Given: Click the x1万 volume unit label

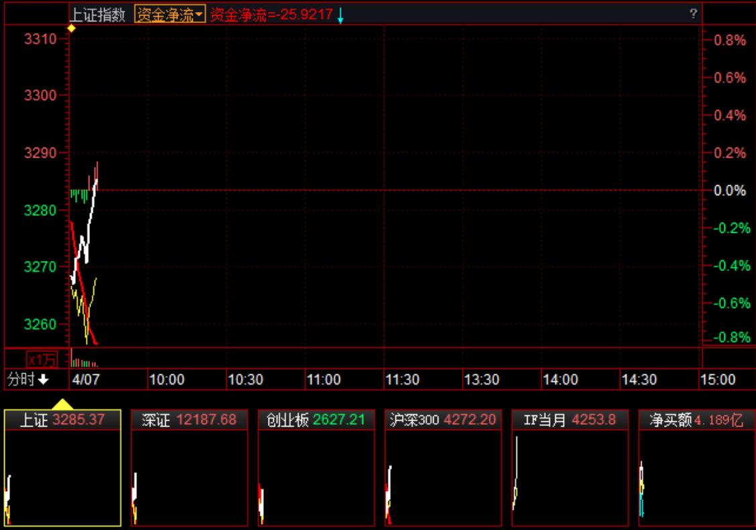Looking at the screenshot, I should (42, 358).
